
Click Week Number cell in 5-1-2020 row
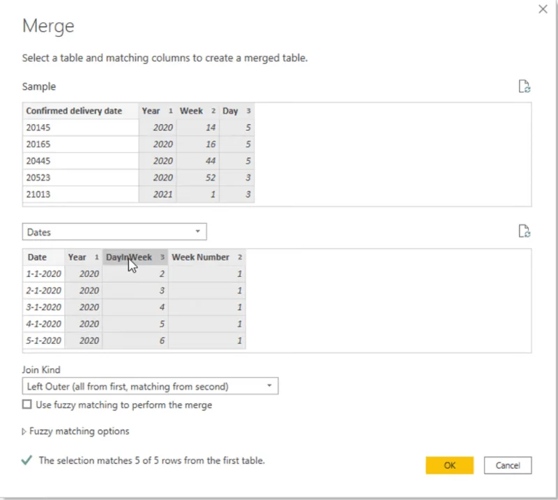[x=206, y=340]
